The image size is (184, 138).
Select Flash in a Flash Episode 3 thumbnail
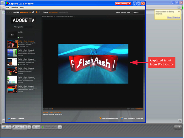(12, 71)
